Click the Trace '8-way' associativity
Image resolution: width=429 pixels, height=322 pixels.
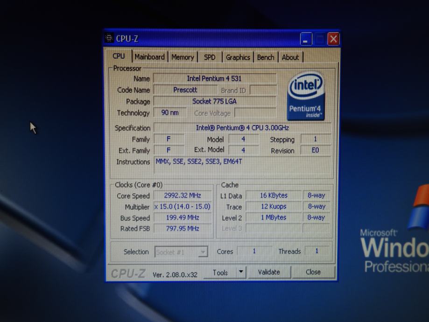click(316, 206)
